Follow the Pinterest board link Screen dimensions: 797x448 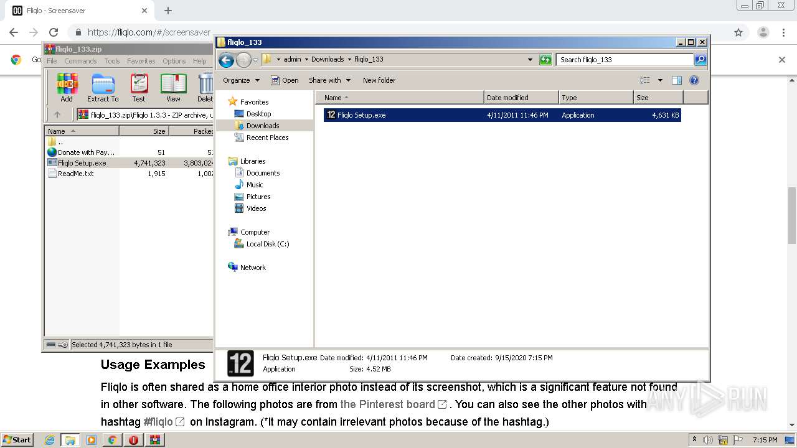pyautogui.click(x=394, y=404)
